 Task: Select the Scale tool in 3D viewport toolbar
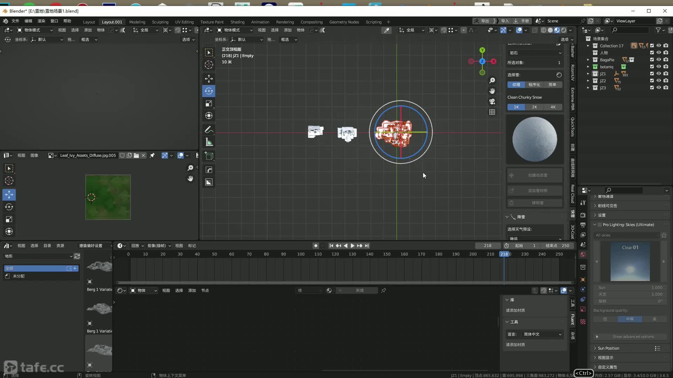(209, 103)
